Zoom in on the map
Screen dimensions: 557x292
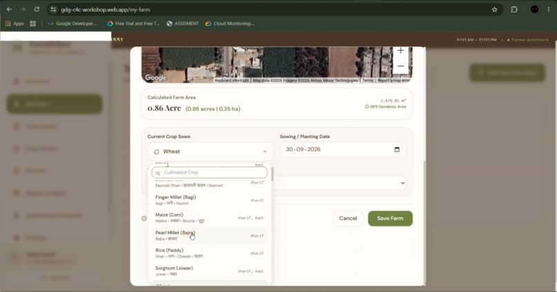click(x=400, y=50)
